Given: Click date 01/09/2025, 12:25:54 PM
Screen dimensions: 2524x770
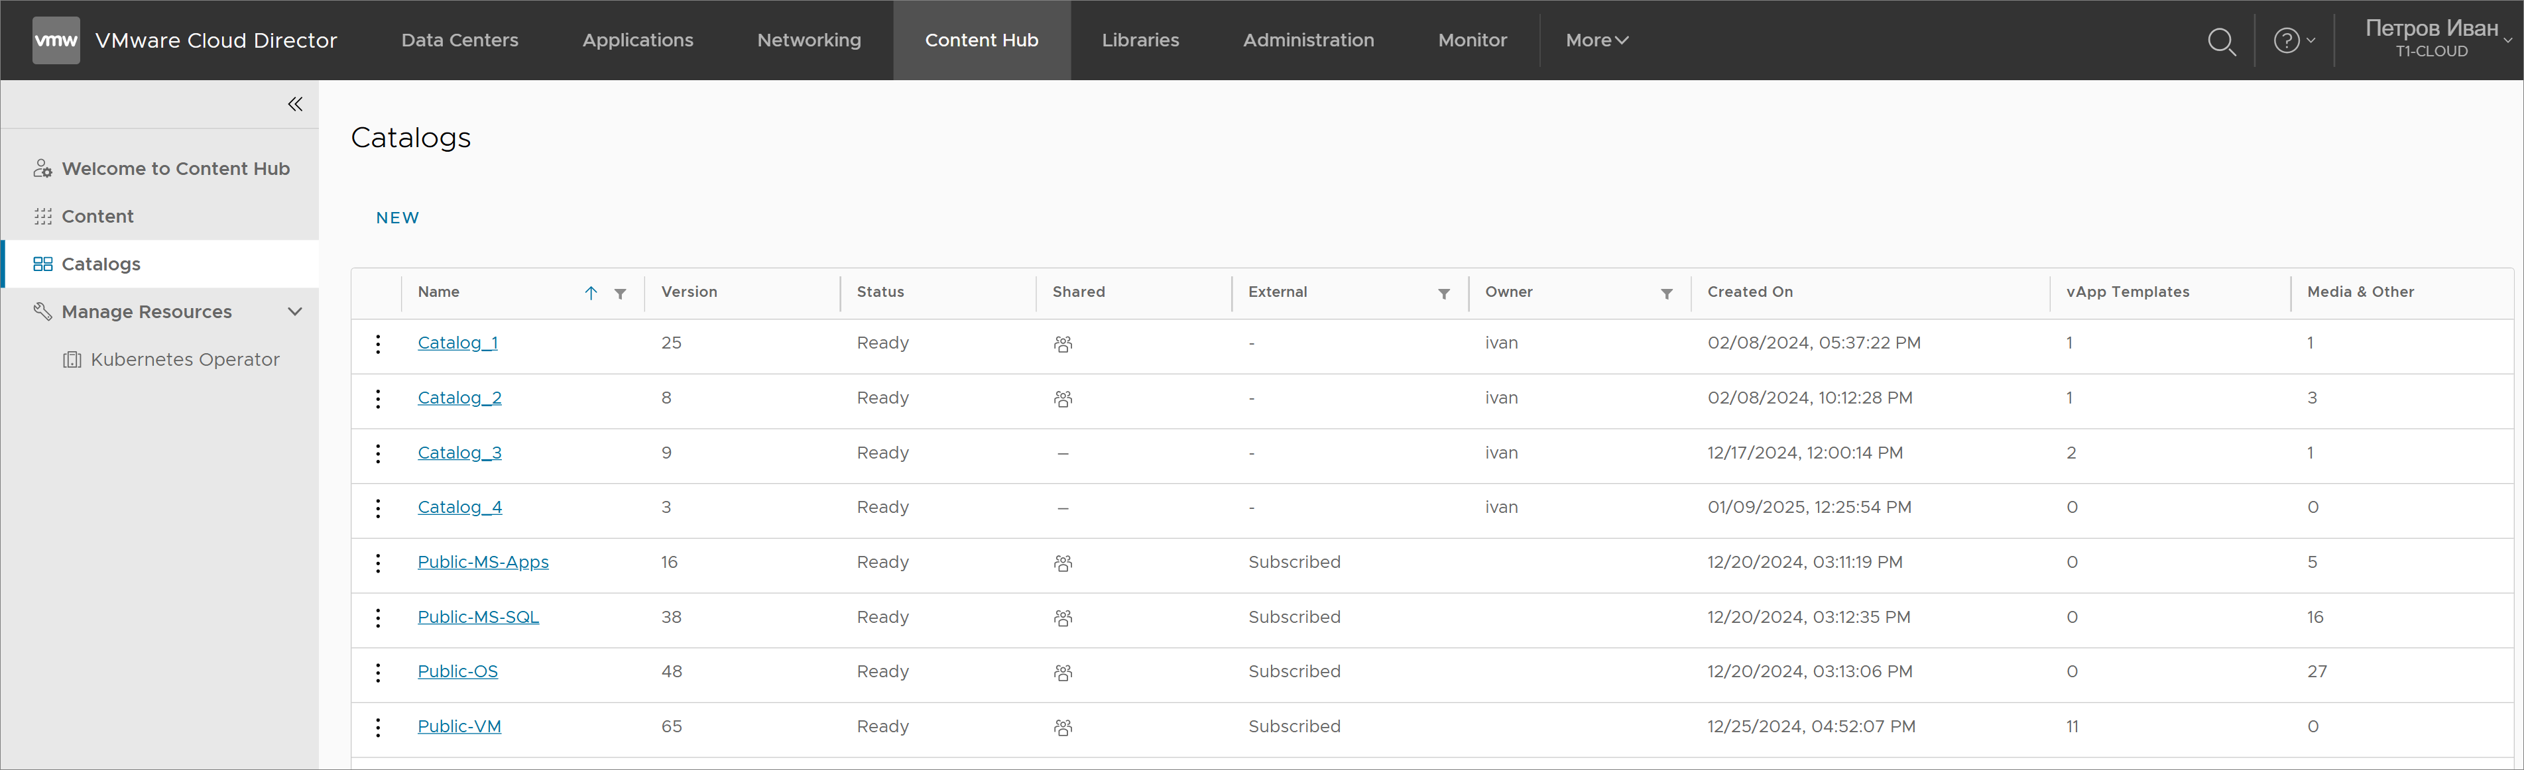Looking at the screenshot, I should point(1809,506).
